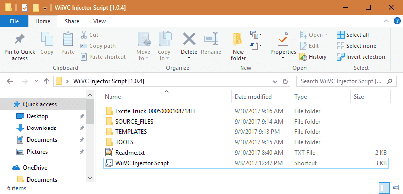Screen dimensions: 403x194
Task: Click the Rename icon
Action: click(x=211, y=39)
